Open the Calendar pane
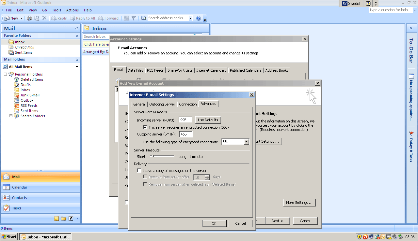 coord(40,187)
